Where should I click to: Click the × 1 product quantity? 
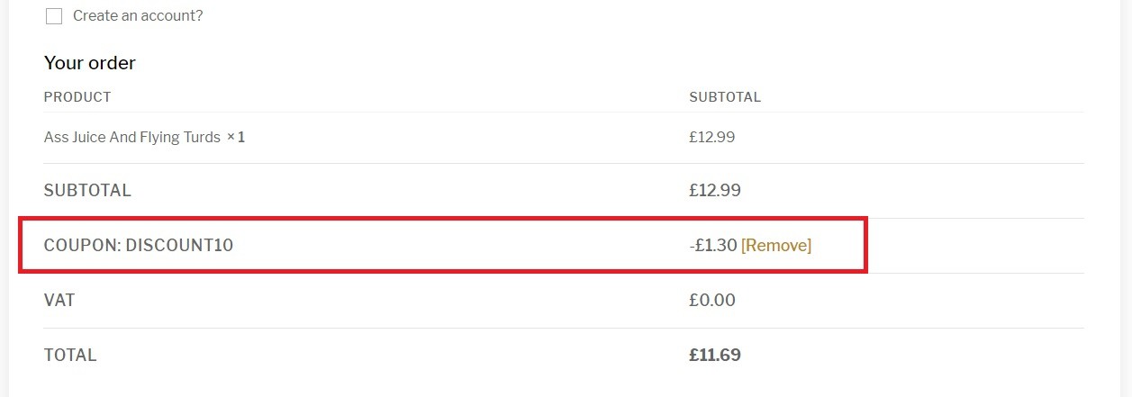point(236,138)
